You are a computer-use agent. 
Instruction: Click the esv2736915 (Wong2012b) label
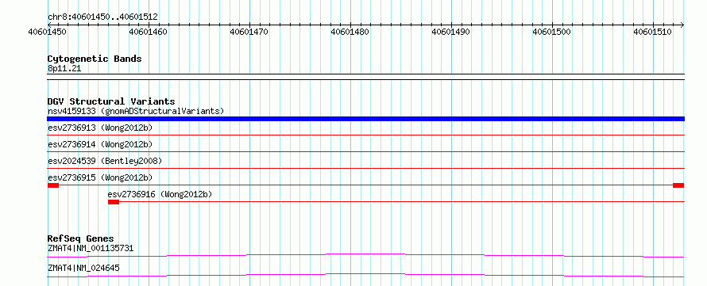100,177
